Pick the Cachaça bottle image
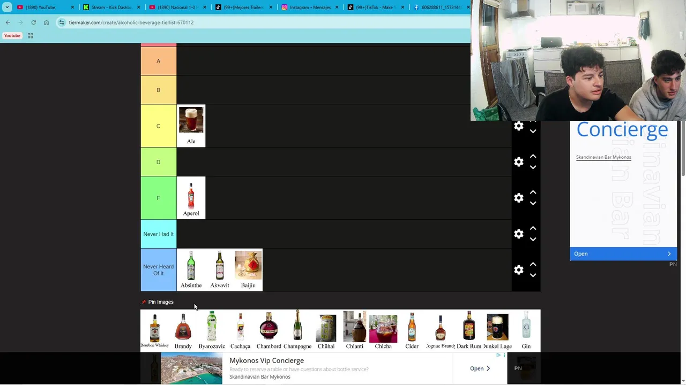The width and height of the screenshot is (686, 385). 240,330
